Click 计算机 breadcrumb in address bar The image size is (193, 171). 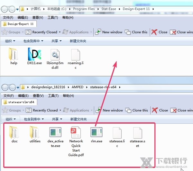pyautogui.click(x=35, y=9)
